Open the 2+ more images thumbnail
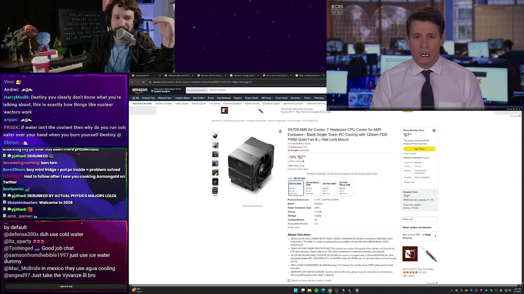 tap(215, 181)
